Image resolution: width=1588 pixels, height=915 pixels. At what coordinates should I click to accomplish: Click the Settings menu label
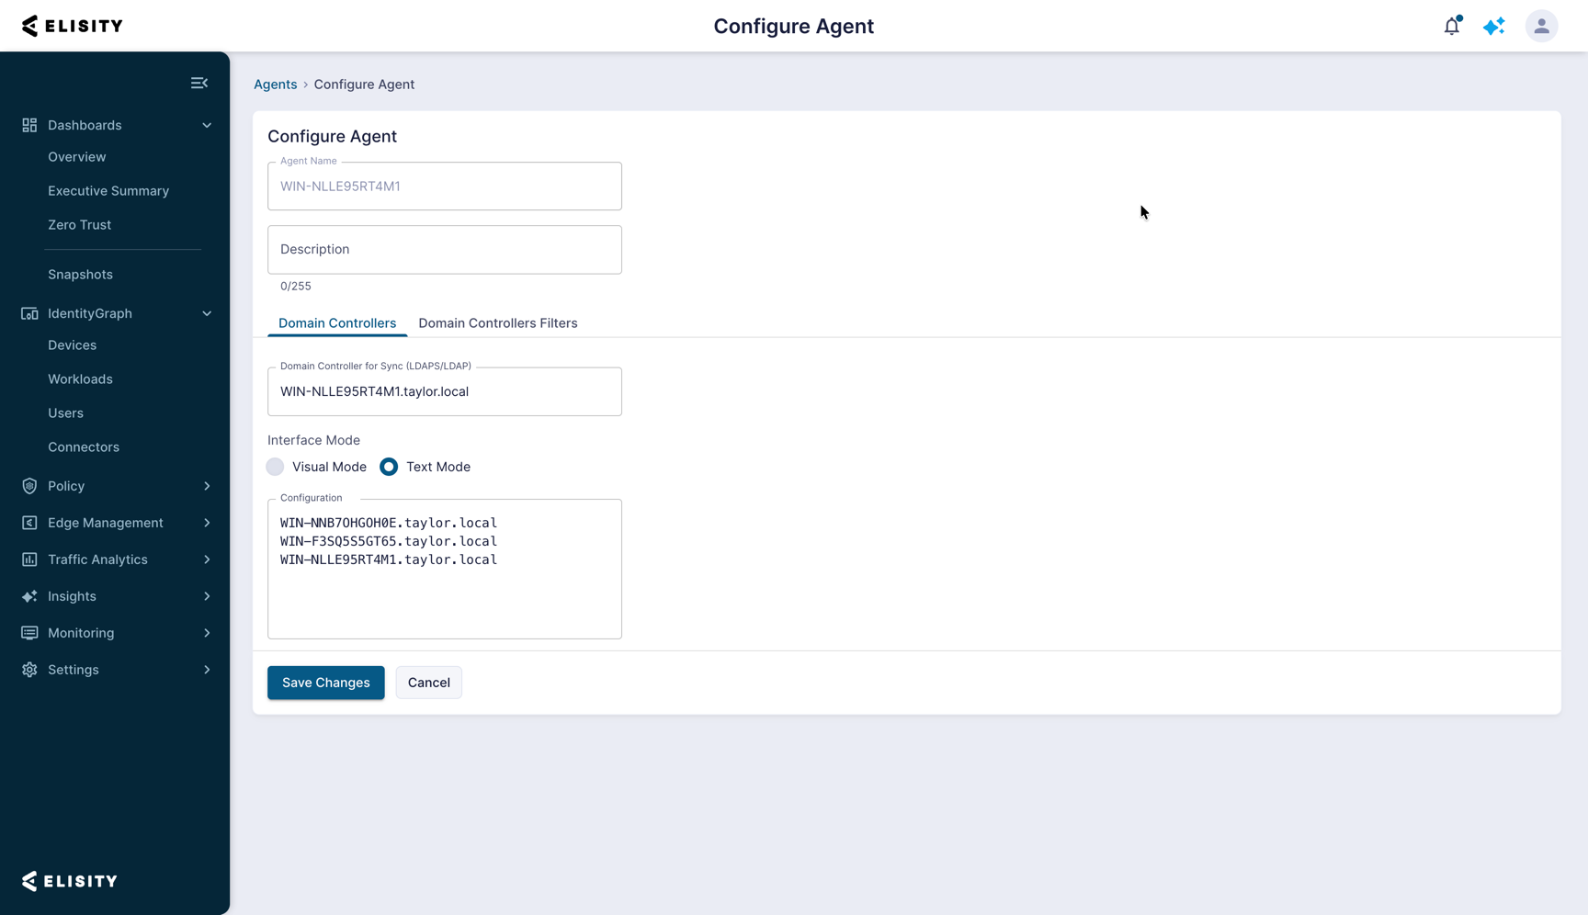click(x=74, y=670)
